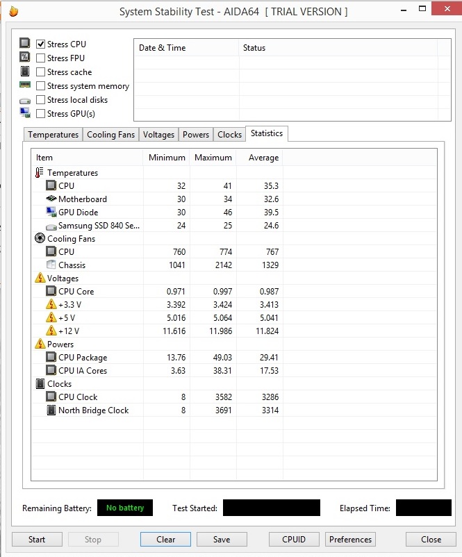The height and width of the screenshot is (557, 462).
Task: Click the Average column header
Action: coord(260,158)
